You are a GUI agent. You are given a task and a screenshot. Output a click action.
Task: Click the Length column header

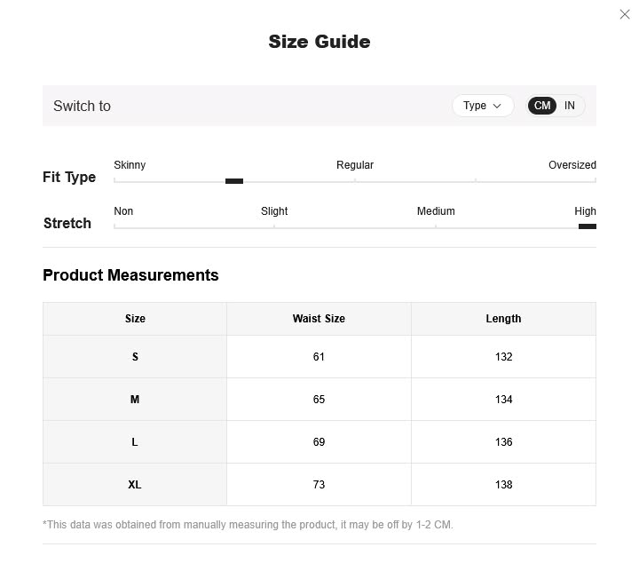pos(503,319)
